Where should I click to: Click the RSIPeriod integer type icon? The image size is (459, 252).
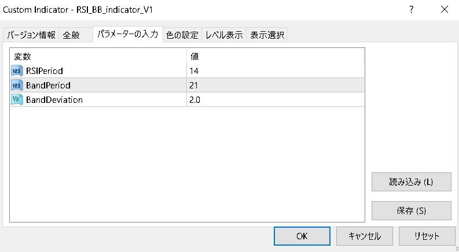coord(17,71)
